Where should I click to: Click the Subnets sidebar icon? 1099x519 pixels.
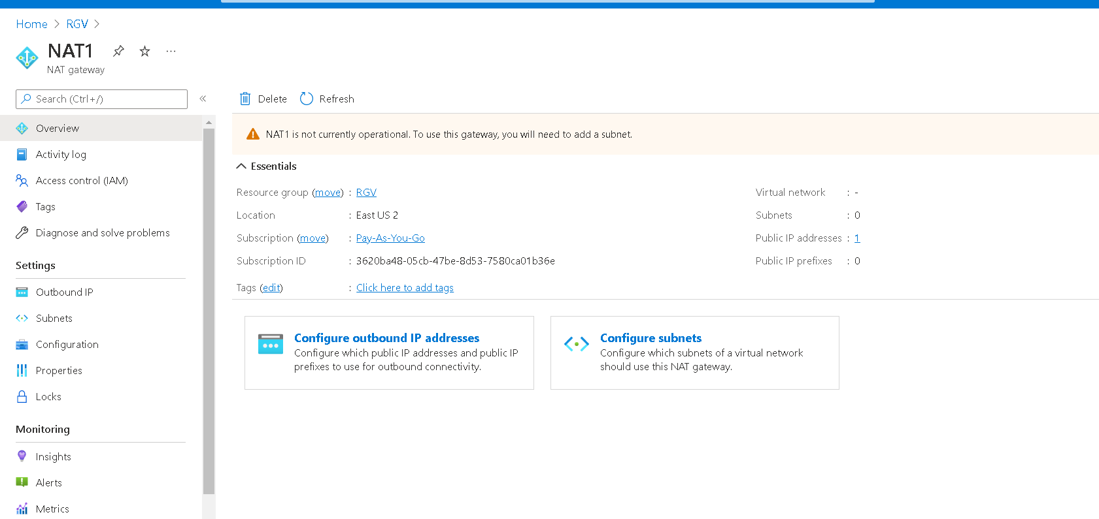point(22,319)
